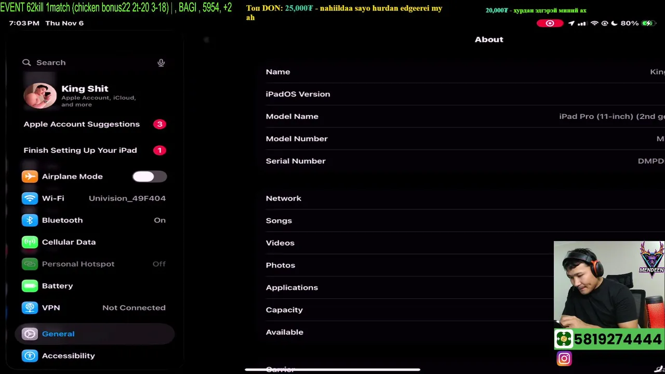Toggle the Airplane Mode switch
Image resolution: width=665 pixels, height=374 pixels.
point(149,177)
